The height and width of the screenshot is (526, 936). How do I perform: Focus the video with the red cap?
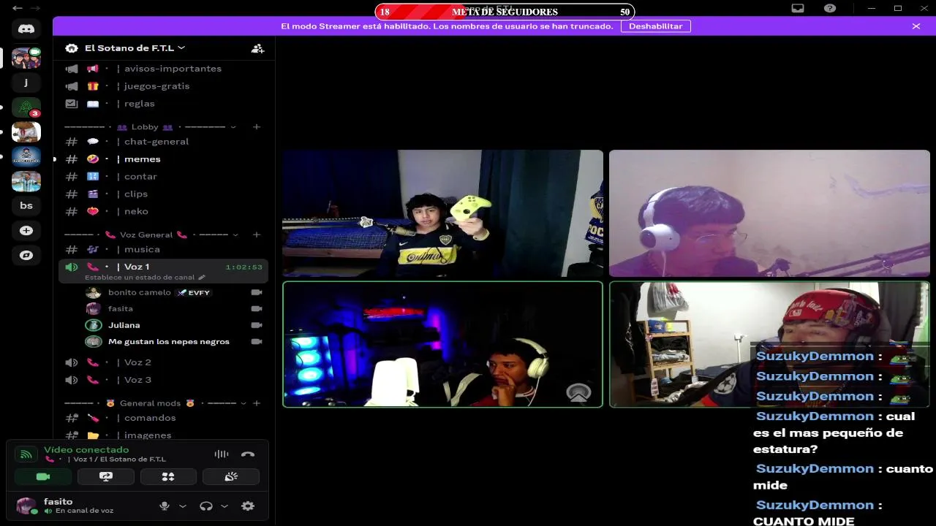point(769,344)
